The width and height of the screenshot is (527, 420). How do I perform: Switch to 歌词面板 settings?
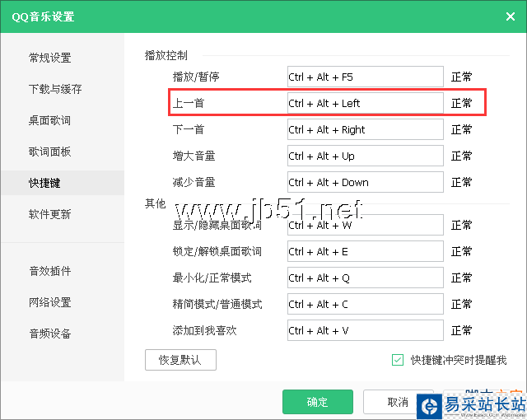[49, 152]
